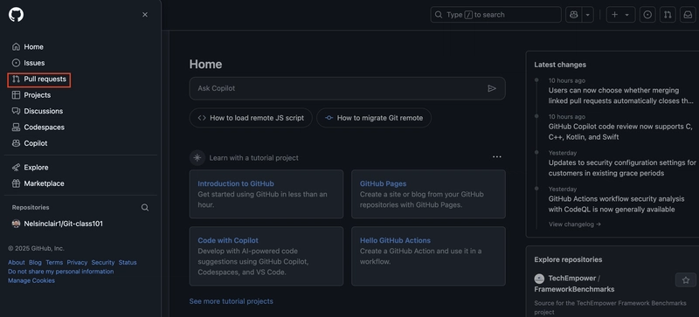699x317 pixels.
Task: Click the How to migrate Git remote suggestion
Action: click(374, 118)
